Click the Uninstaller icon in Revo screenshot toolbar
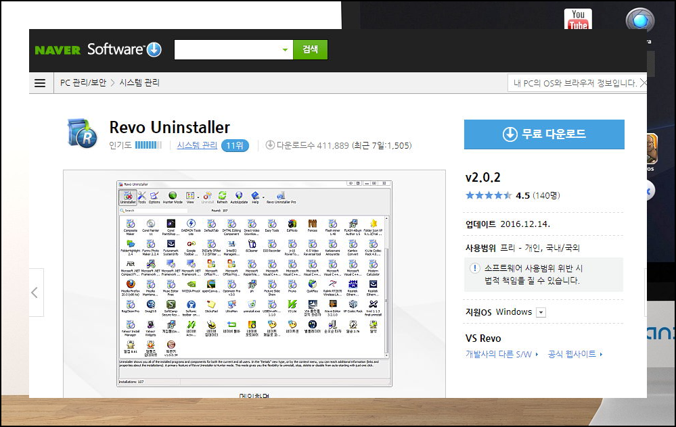The width and height of the screenshot is (676, 427). pos(128,197)
